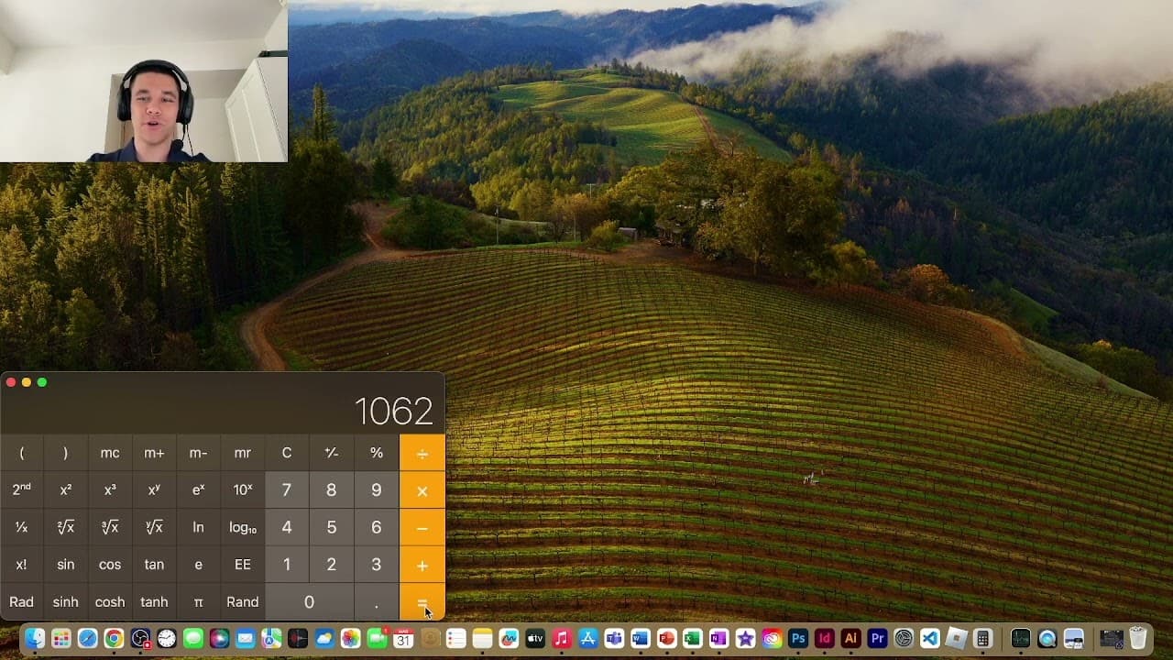Open PowerPoint from the Dock

[x=666, y=639]
